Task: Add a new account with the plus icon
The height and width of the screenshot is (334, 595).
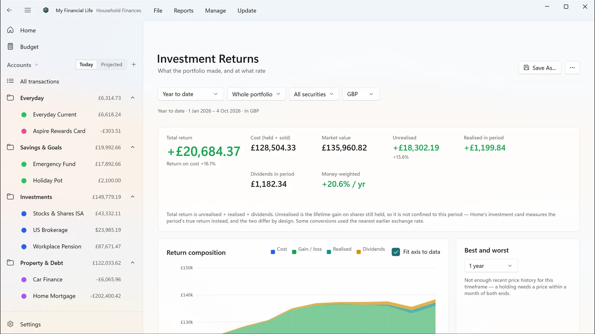Action: click(x=134, y=65)
